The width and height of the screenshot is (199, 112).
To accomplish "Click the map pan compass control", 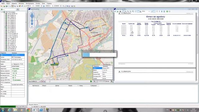I will pos(32,16).
